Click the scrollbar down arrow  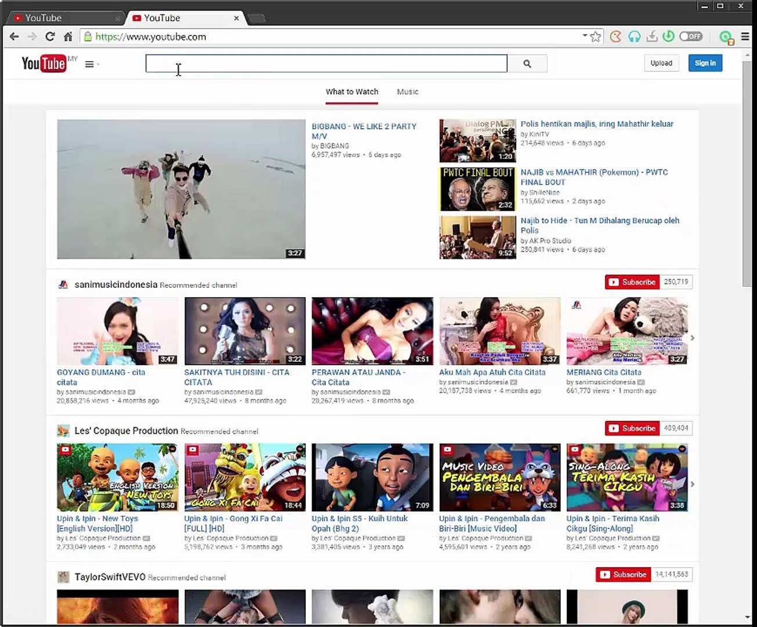coord(747,617)
